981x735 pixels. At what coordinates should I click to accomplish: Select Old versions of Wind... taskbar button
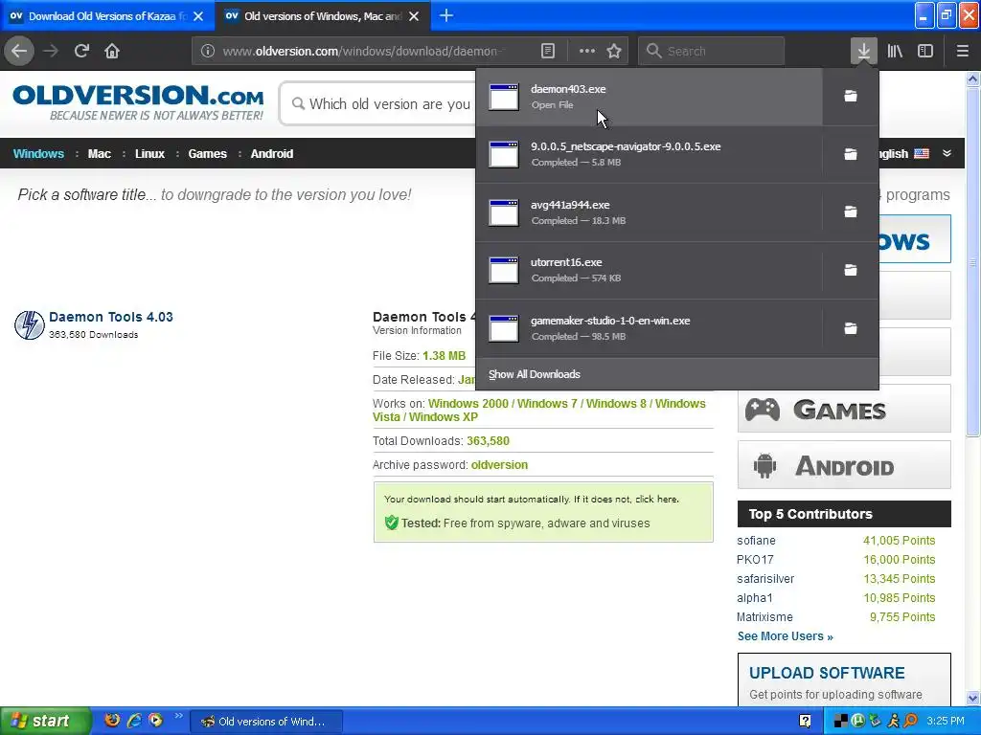pos(266,722)
